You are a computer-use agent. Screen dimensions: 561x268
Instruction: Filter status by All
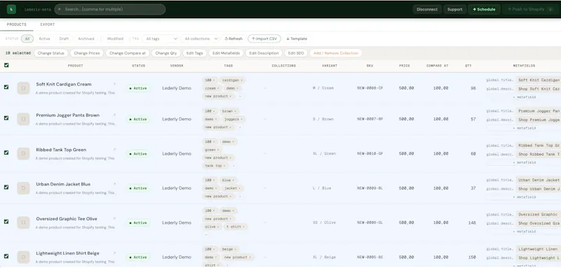click(27, 38)
